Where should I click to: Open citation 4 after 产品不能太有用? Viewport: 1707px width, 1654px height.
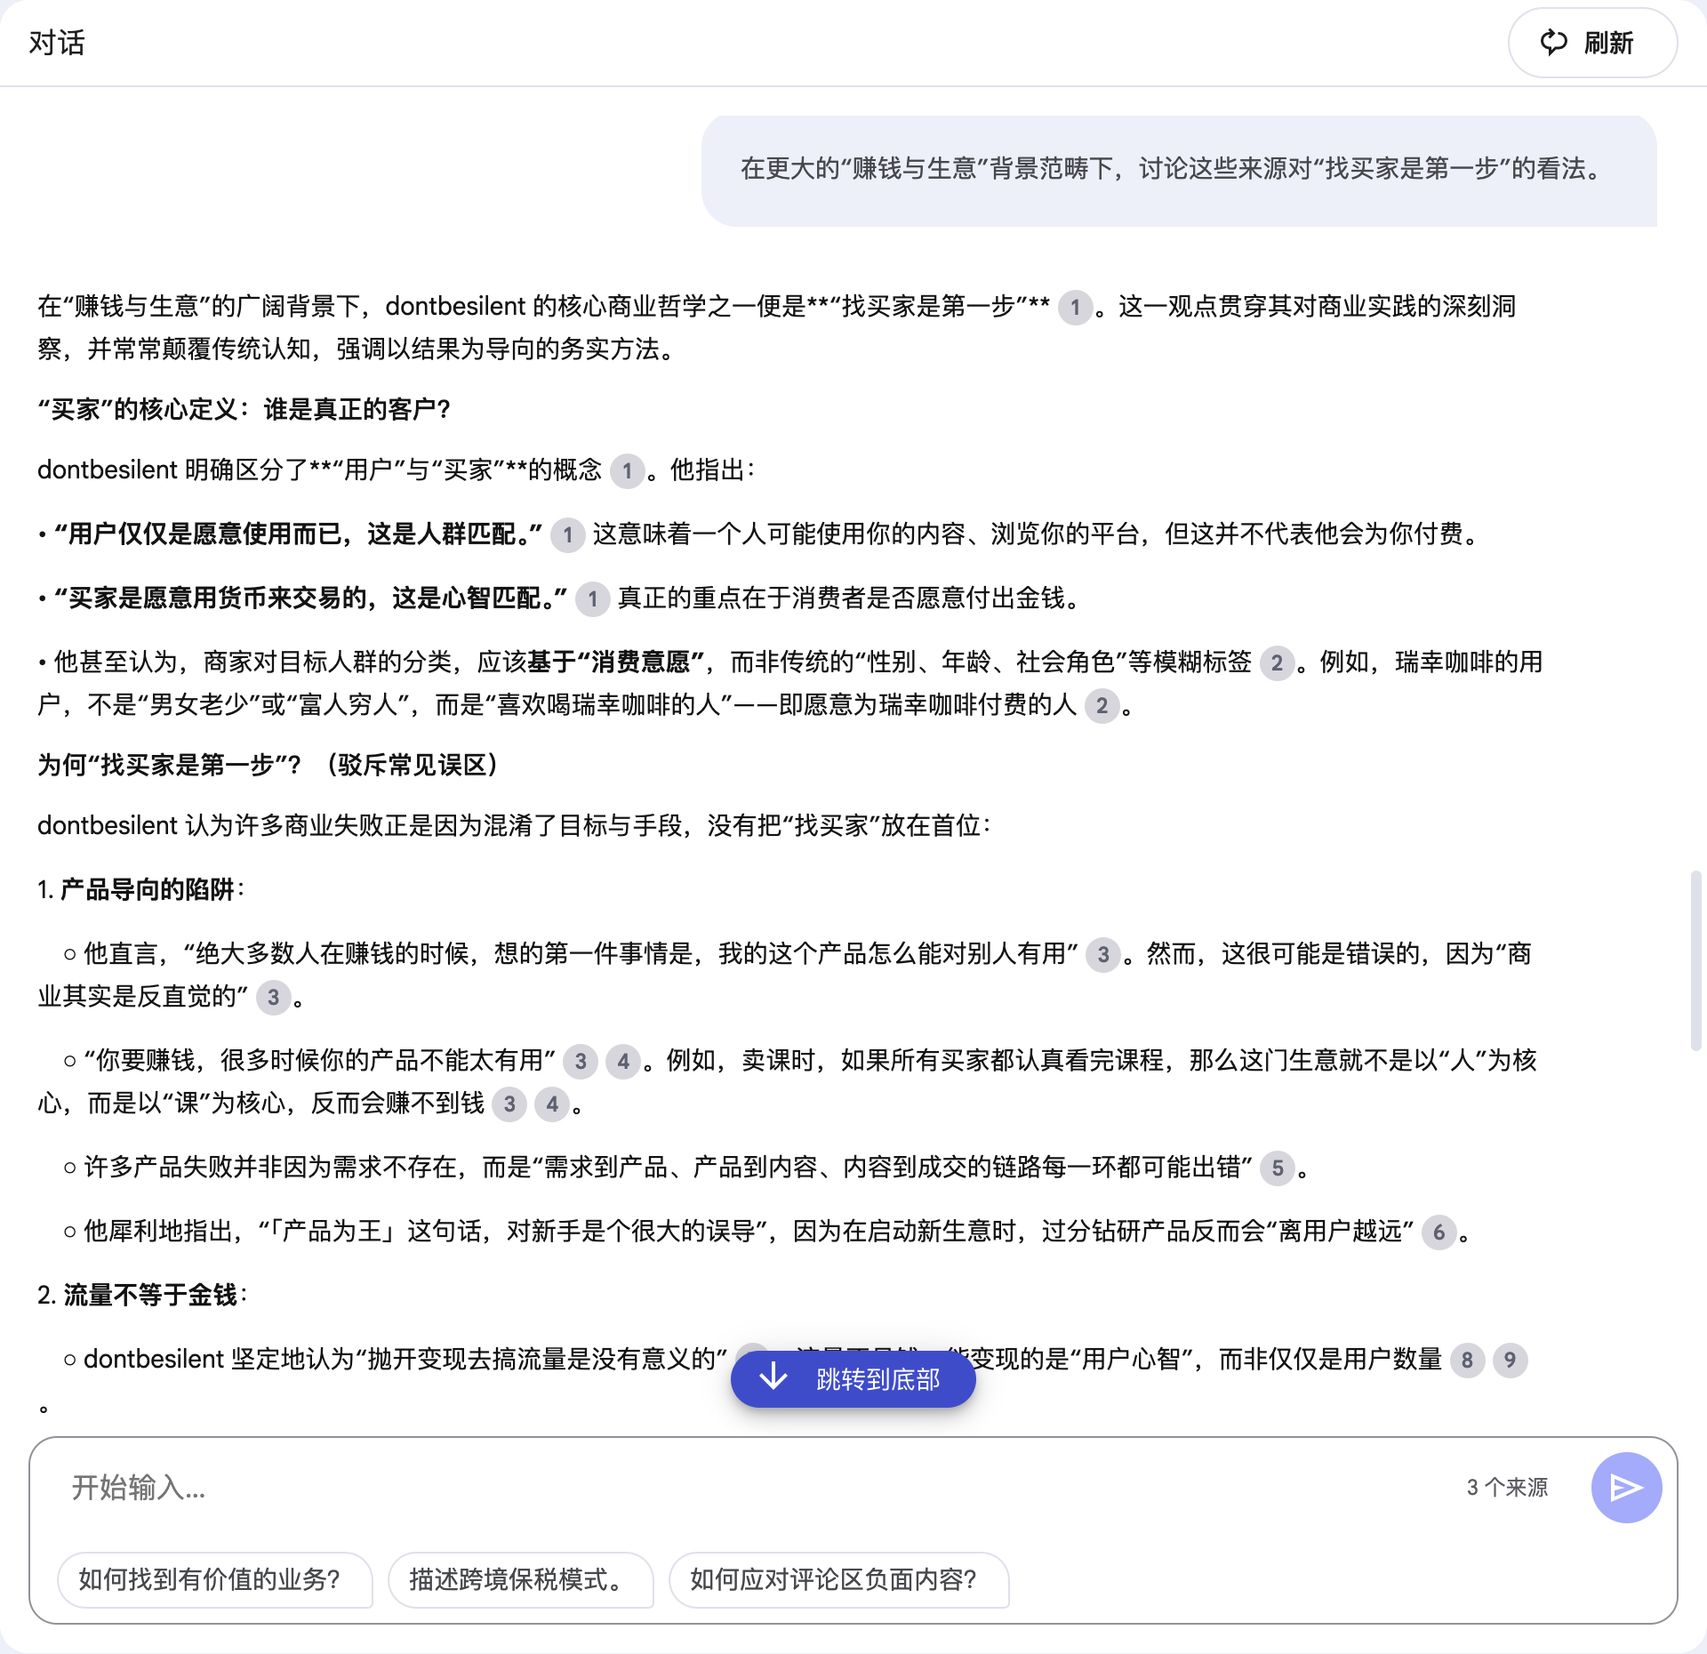[622, 1062]
